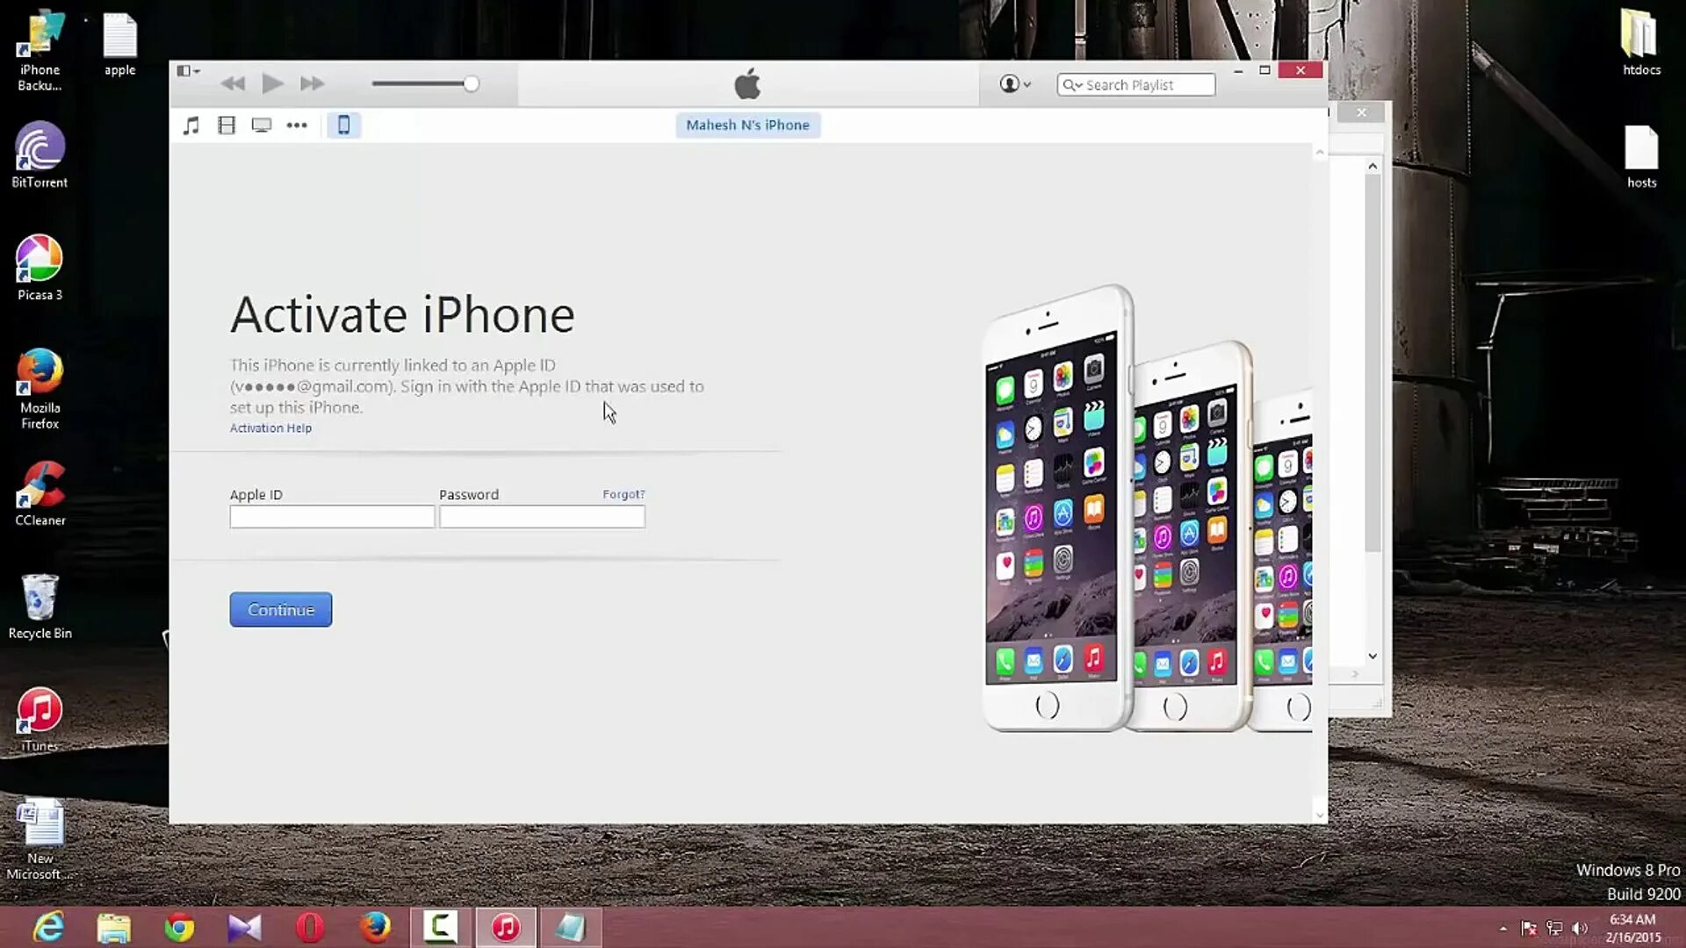The height and width of the screenshot is (948, 1686).
Task: Select the Music icon in iTunes toolbar
Action: (x=191, y=125)
